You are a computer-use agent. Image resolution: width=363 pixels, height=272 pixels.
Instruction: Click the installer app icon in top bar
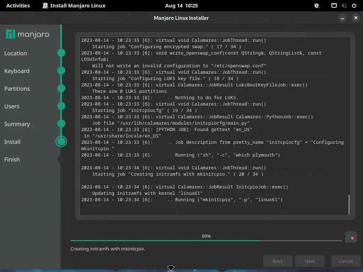[45, 6]
